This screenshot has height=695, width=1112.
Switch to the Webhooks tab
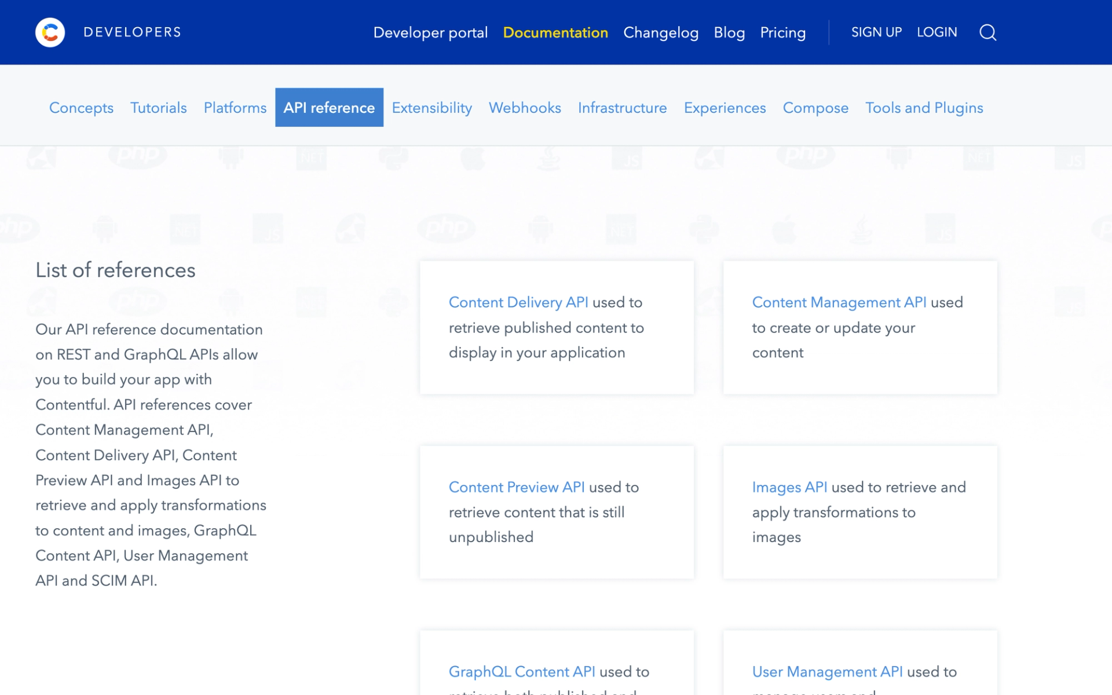point(525,108)
